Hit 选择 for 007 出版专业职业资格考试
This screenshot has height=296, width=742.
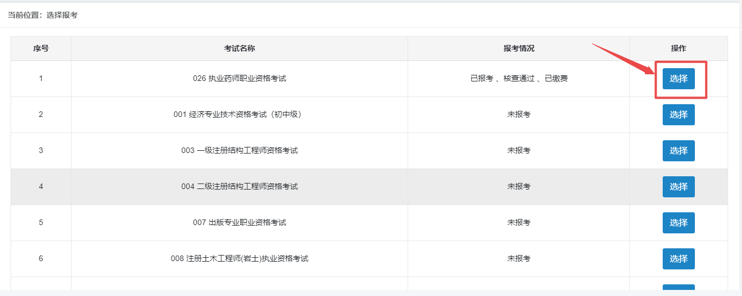click(678, 223)
